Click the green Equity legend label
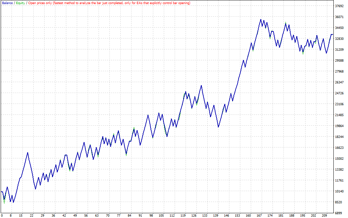Image resolution: width=348 pixels, height=218 pixels. point(20,3)
